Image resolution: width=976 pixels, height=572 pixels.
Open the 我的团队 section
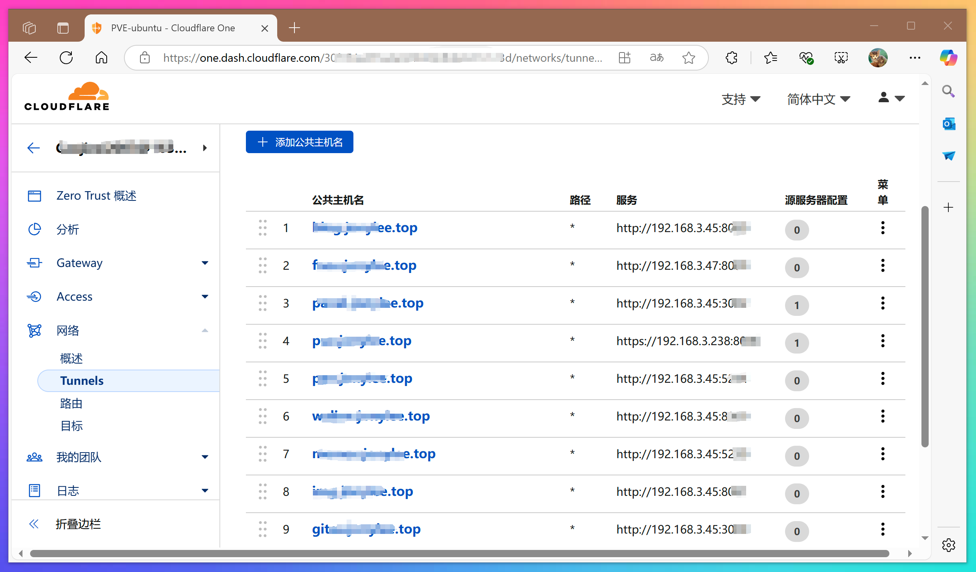pos(79,457)
